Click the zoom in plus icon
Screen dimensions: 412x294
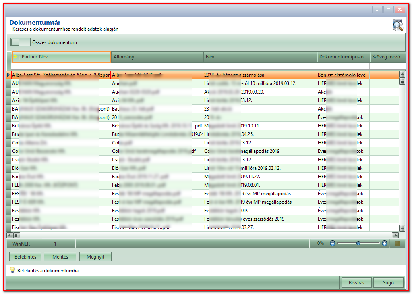384,243
